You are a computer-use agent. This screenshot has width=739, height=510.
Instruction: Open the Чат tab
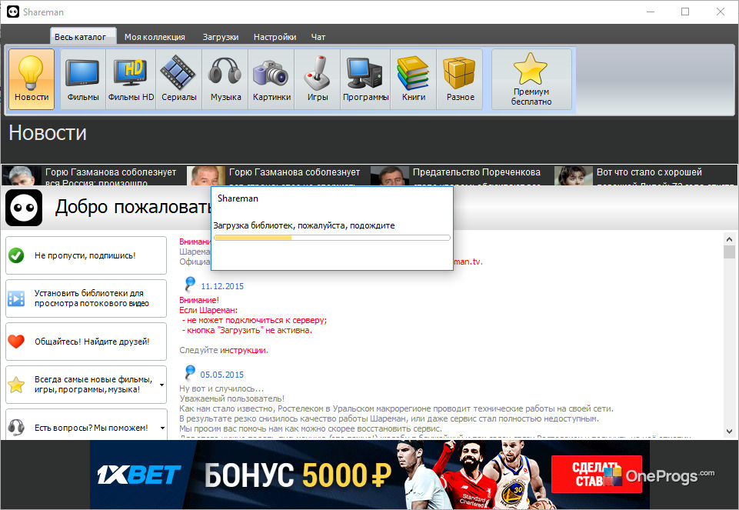click(x=318, y=37)
